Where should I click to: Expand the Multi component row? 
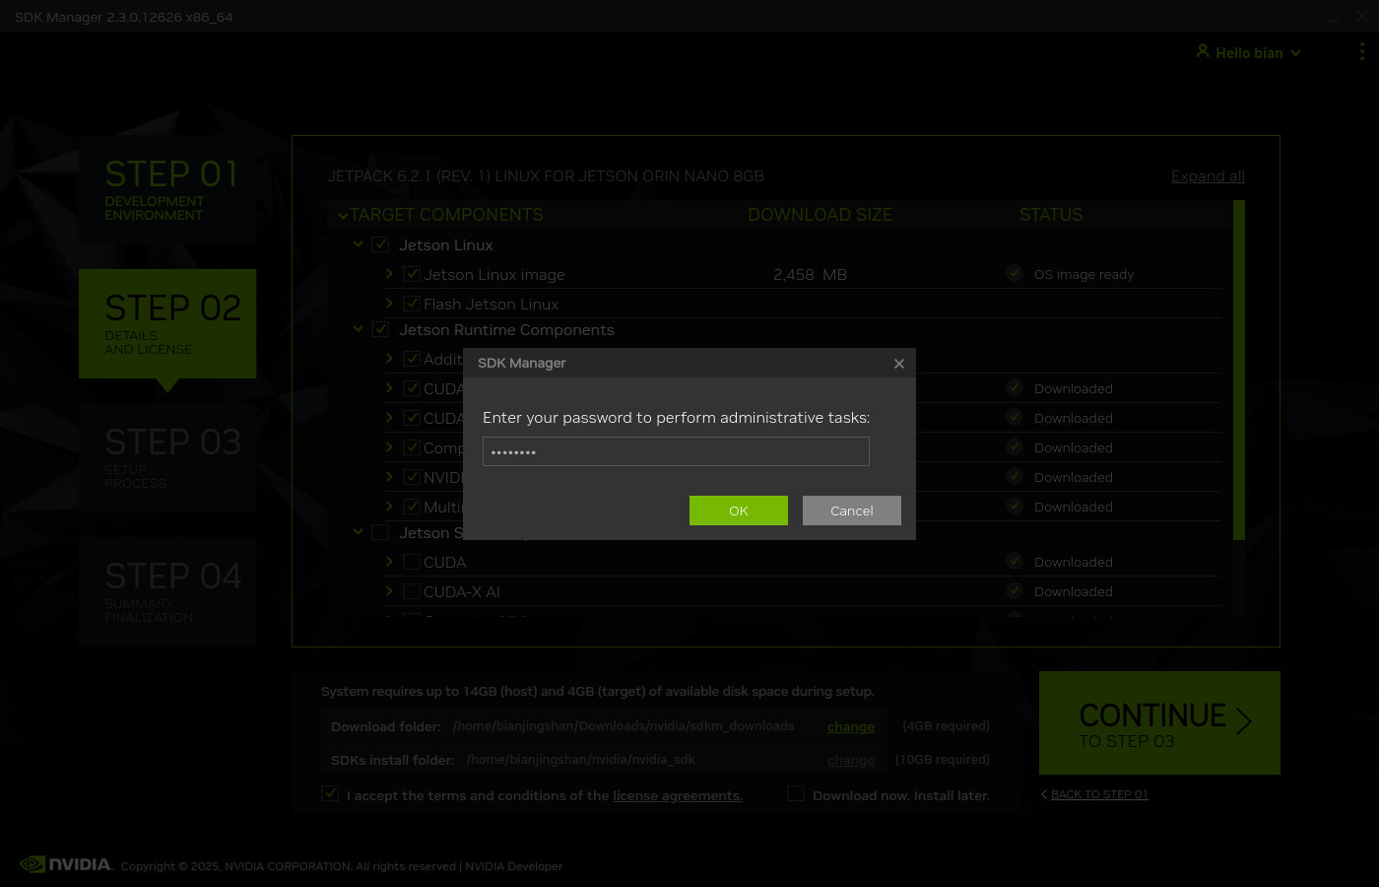389,507
